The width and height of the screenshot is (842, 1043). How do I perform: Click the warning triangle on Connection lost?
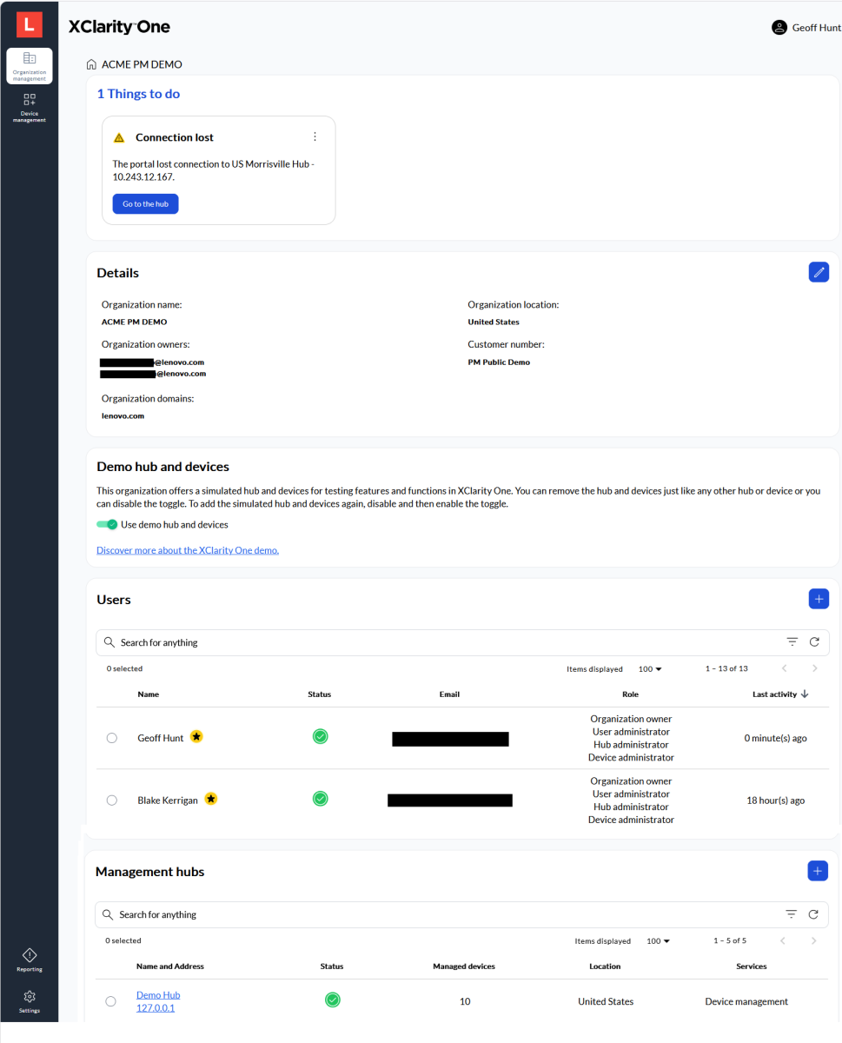(x=119, y=137)
